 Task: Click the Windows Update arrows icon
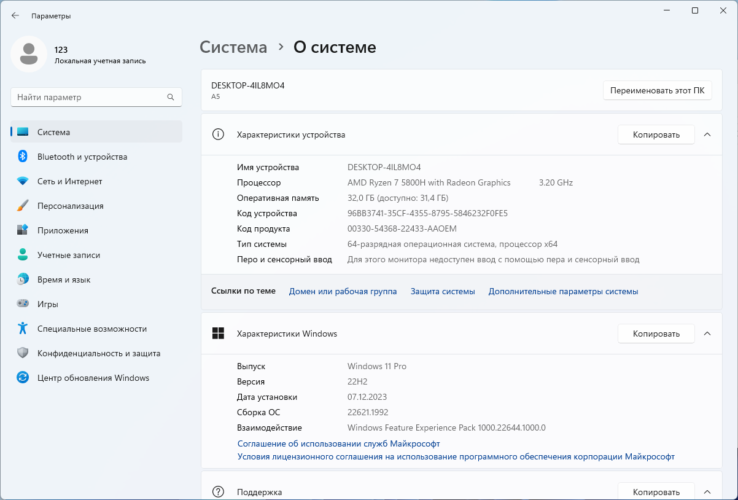point(23,378)
